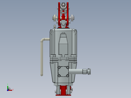Select the horizontal cylinder extending right
Screen dimensions: 131x98
(x=76, y=71)
